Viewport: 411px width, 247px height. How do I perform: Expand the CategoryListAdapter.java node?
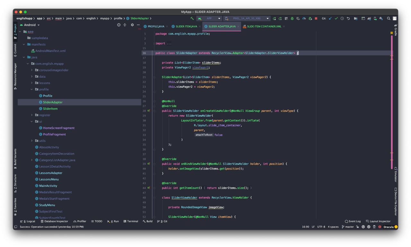(31, 160)
